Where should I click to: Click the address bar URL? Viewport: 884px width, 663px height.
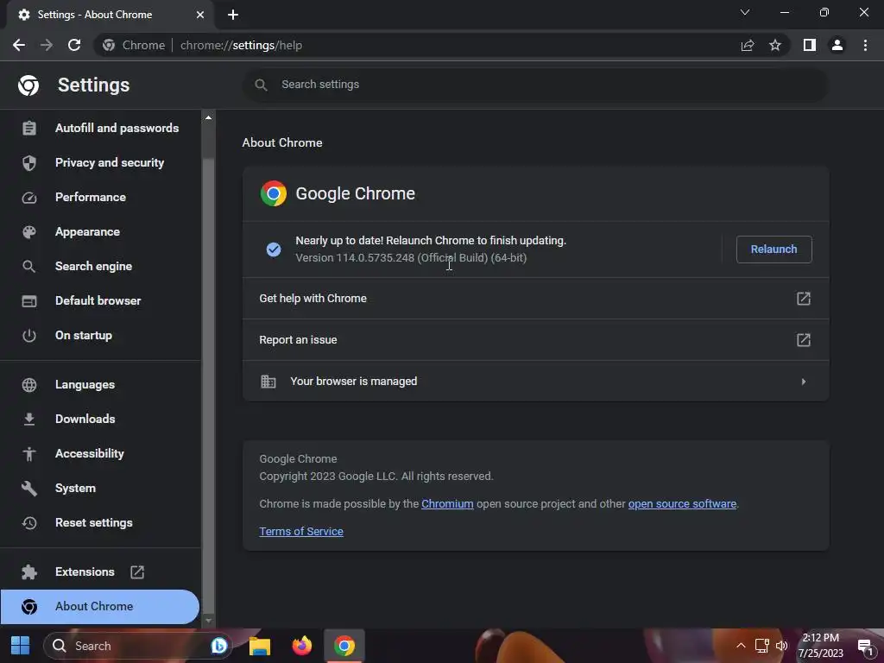pos(241,45)
